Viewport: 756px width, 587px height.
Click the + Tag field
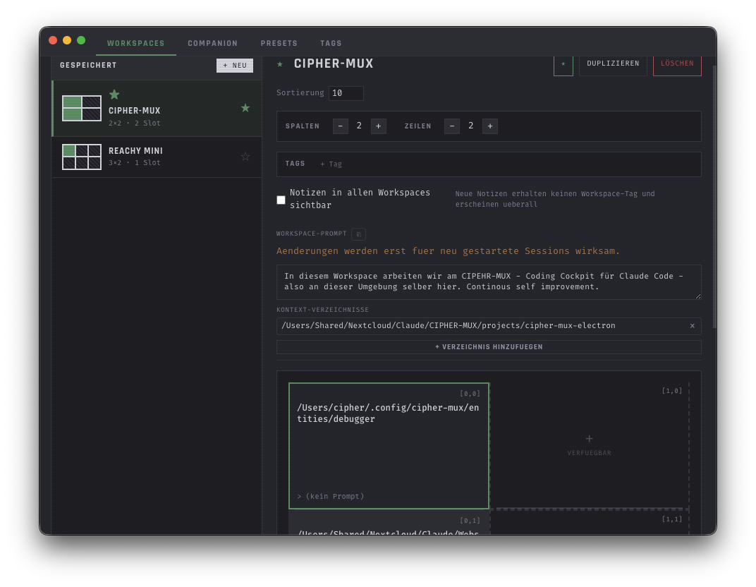pyautogui.click(x=331, y=164)
